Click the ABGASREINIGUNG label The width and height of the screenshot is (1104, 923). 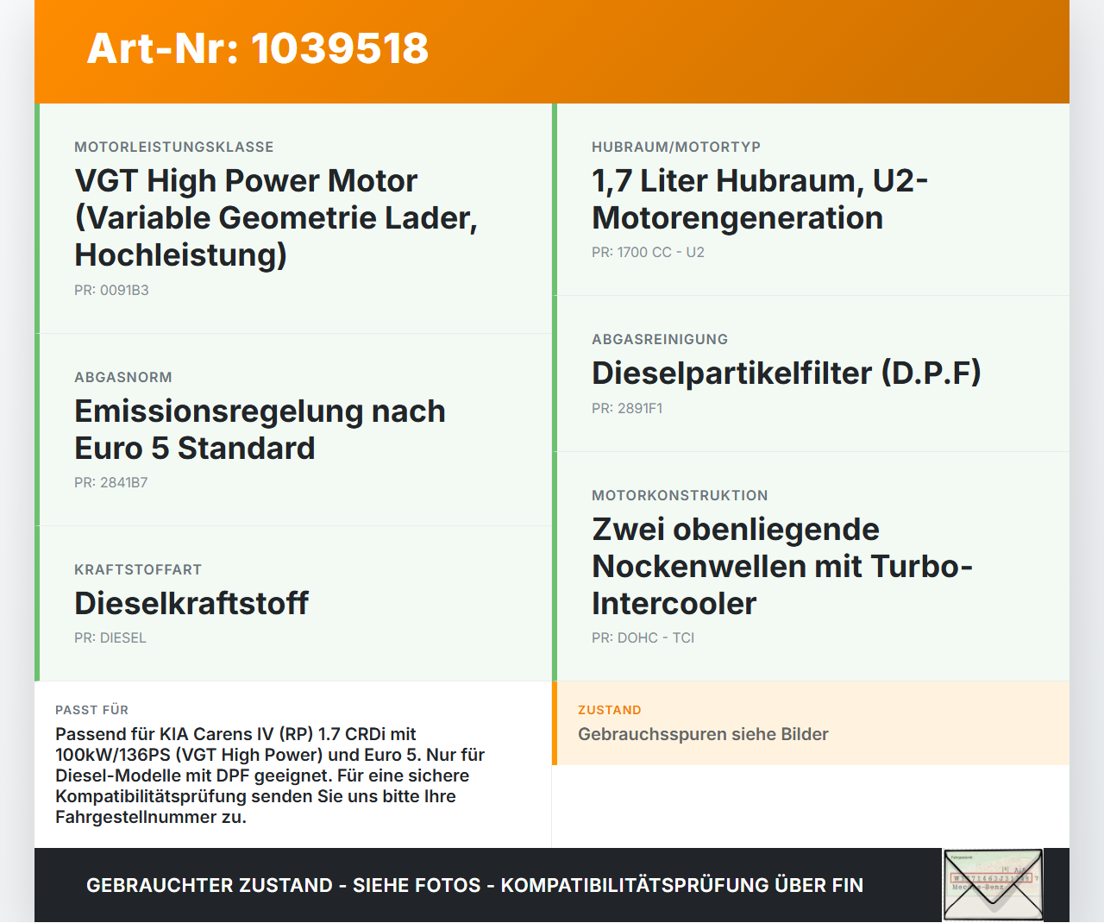(660, 339)
